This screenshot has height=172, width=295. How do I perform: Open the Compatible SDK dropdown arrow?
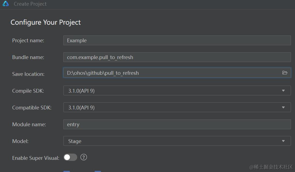coord(283,108)
